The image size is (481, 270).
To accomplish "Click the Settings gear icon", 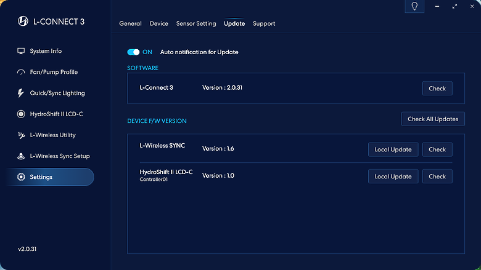I will click(x=21, y=177).
